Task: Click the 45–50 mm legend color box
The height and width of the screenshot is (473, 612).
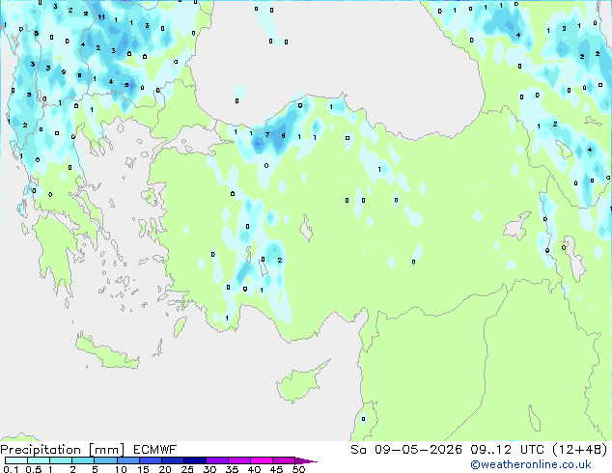Action: [x=284, y=460]
